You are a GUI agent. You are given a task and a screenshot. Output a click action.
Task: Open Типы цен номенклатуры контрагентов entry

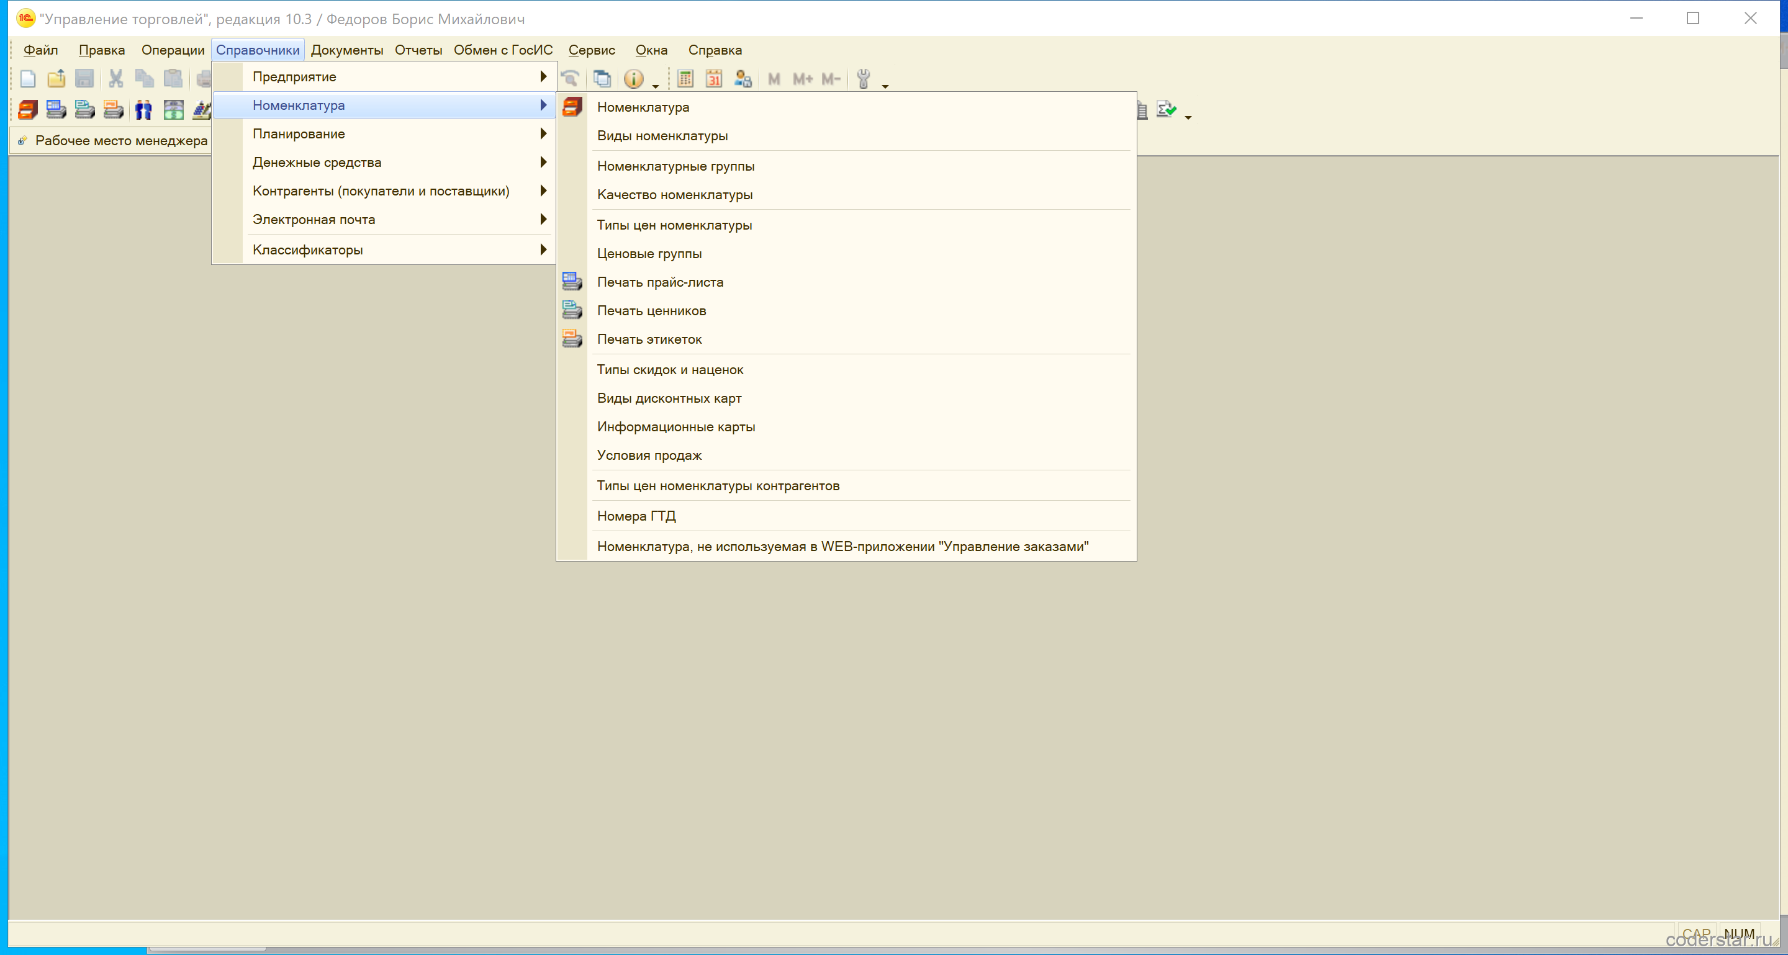(x=846, y=485)
